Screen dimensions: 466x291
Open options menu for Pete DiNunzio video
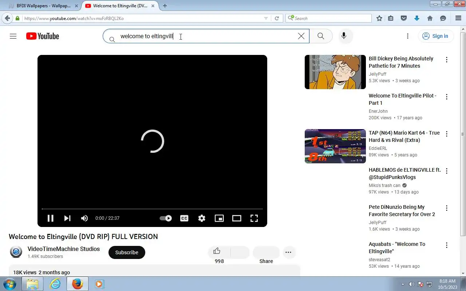point(447,208)
